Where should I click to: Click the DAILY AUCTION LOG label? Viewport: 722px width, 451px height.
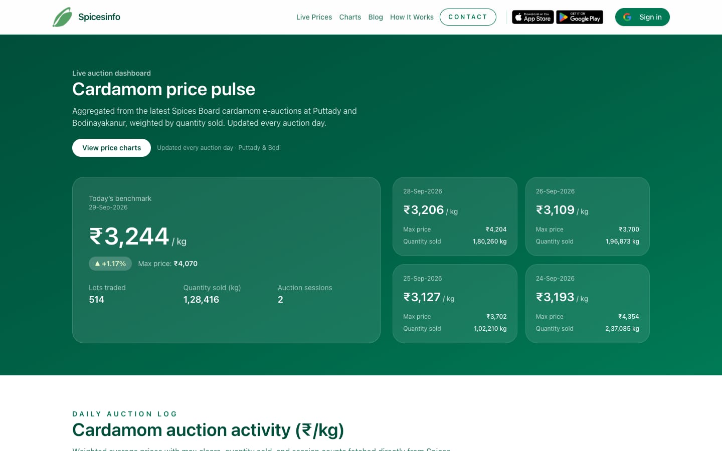125,414
